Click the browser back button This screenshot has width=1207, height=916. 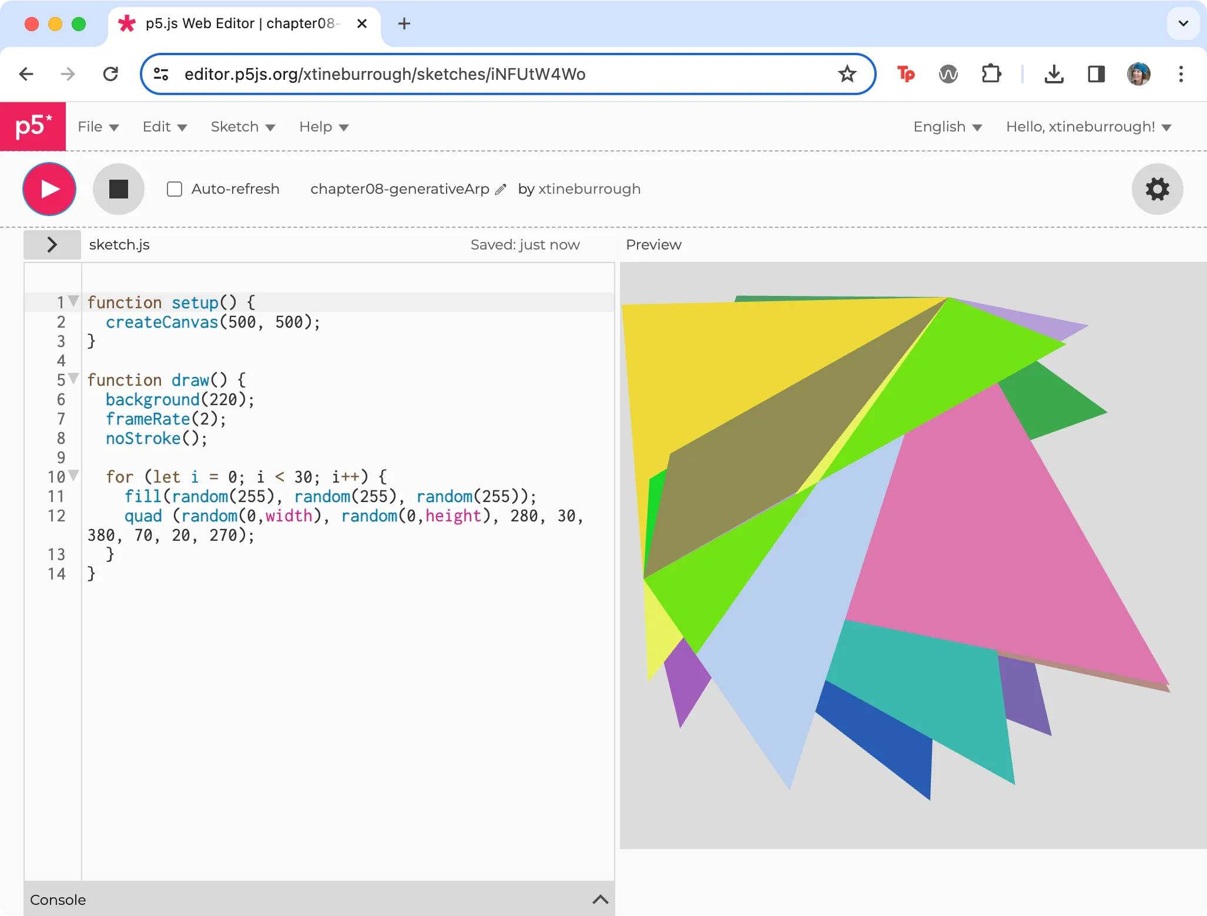[x=26, y=73]
